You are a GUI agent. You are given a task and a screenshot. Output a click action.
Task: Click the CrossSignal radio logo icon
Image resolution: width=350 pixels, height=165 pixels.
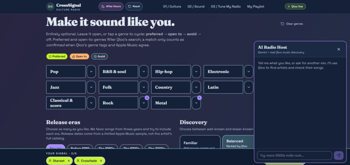click(50, 6)
